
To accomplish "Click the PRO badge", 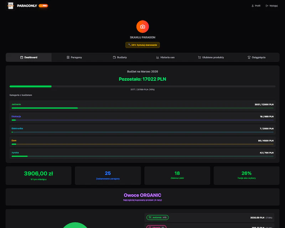I will tap(43, 6).
